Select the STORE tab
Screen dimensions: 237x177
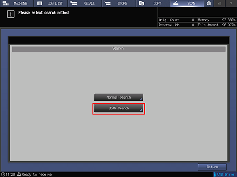coord(119,3)
